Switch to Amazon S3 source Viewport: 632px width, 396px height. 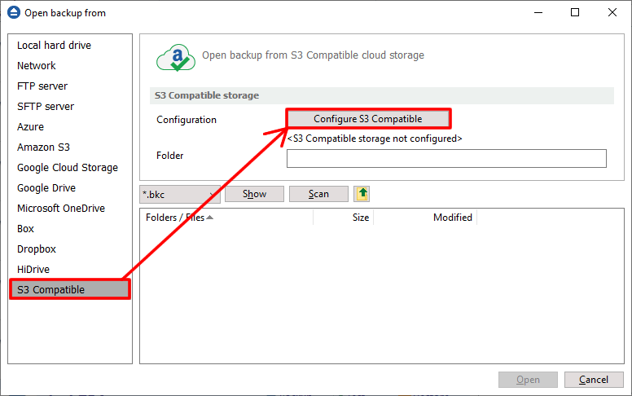coord(43,147)
